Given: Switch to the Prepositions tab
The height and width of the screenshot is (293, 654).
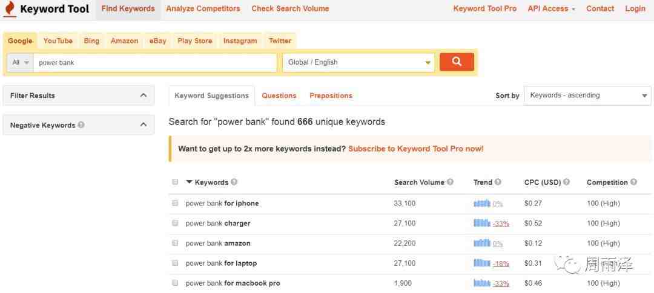Looking at the screenshot, I should pyautogui.click(x=331, y=95).
